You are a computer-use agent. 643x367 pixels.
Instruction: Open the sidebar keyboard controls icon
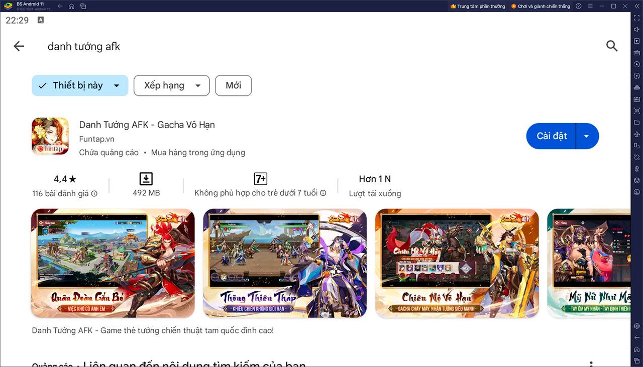pyautogui.click(x=636, y=52)
